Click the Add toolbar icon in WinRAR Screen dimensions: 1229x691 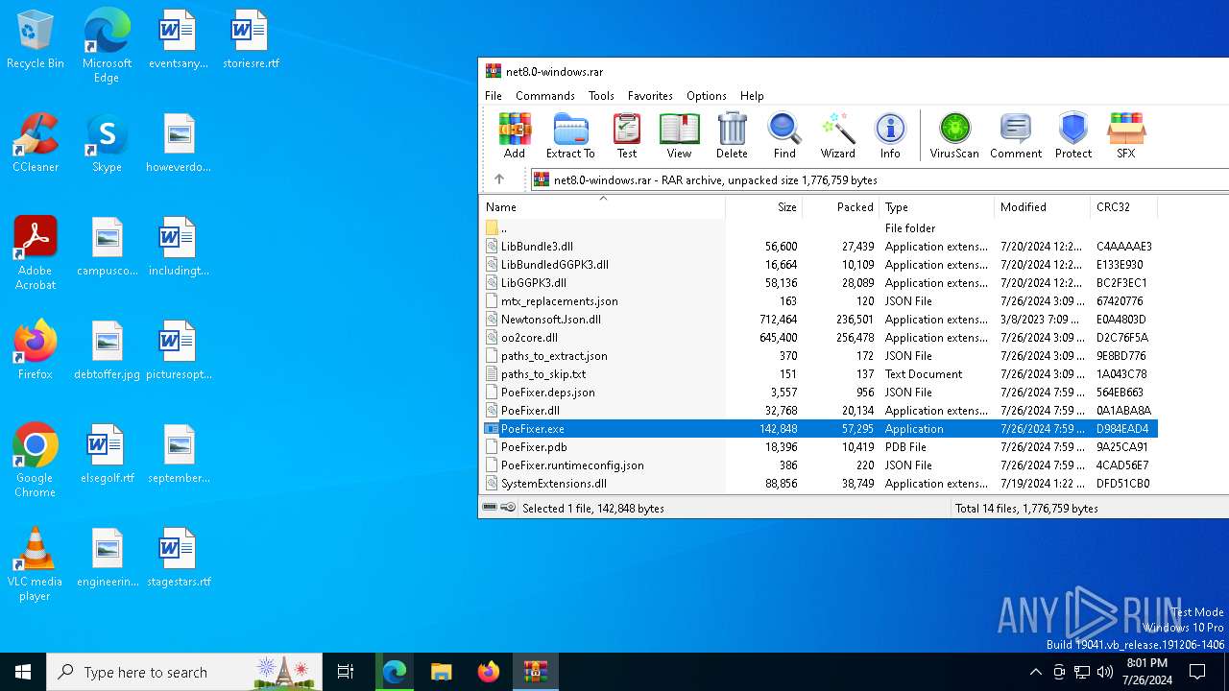[x=515, y=135]
